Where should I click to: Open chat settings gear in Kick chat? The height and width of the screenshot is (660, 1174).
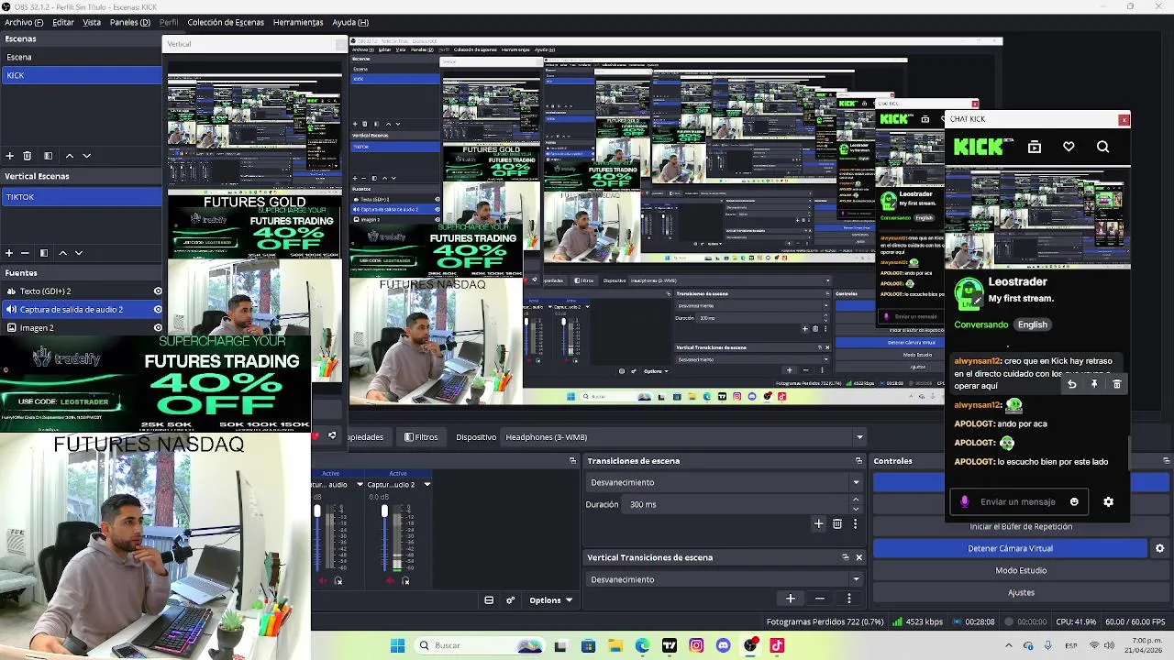click(1108, 501)
